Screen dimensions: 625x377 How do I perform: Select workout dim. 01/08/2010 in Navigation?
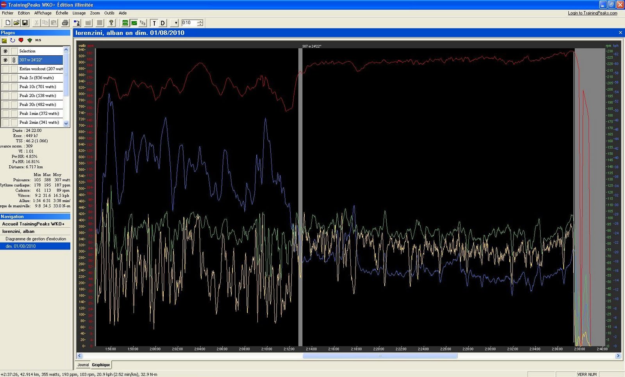[35, 246]
